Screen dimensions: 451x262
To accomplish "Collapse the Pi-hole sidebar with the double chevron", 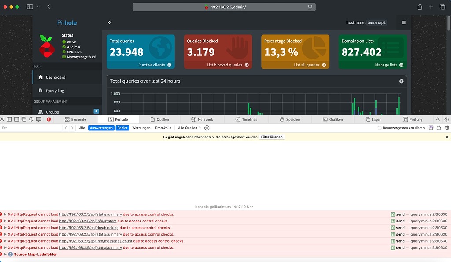I will [x=110, y=22].
